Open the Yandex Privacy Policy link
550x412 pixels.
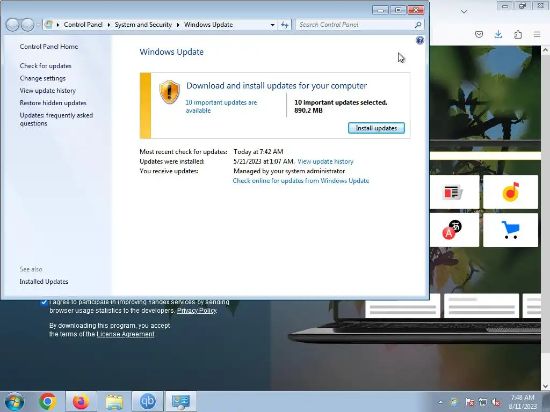click(197, 311)
